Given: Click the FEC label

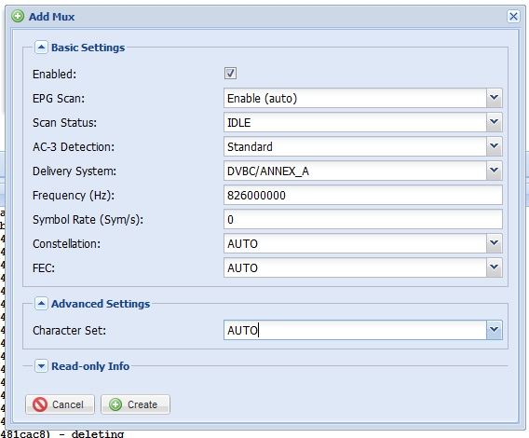Looking at the screenshot, I should pos(44,267).
